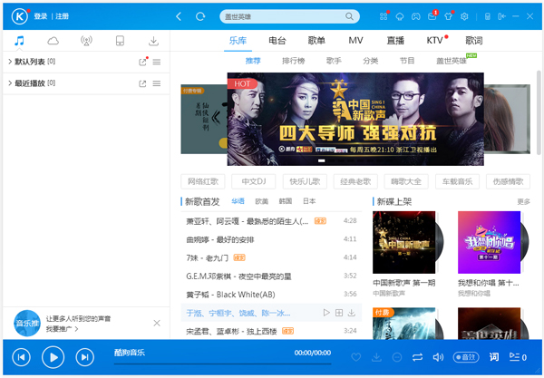Add highlighted 于湉 song to playlist
Image resolution: width=544 pixels, height=378 pixels.
coord(339,313)
